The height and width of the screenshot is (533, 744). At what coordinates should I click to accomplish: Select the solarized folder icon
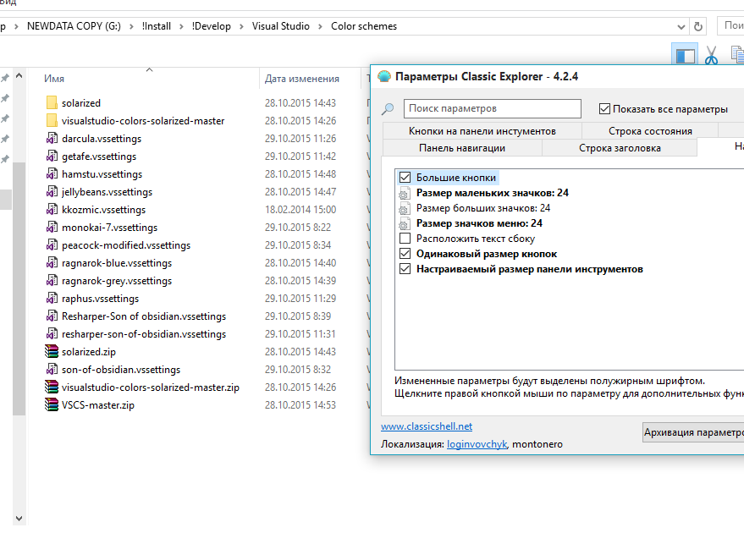point(52,103)
